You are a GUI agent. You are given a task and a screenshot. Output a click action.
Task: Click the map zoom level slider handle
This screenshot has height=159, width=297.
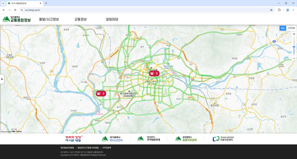tap(294, 47)
